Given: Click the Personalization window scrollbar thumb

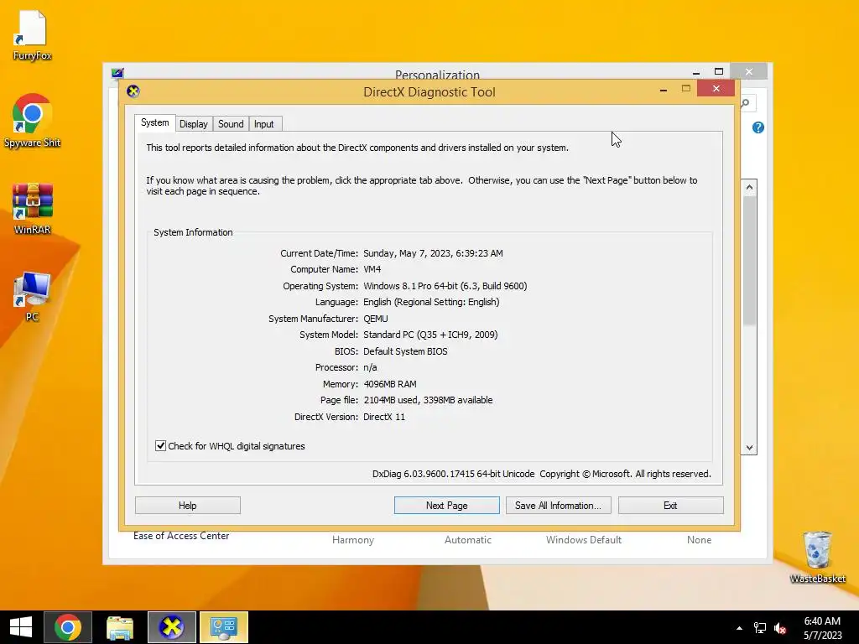Looking at the screenshot, I should click(749, 260).
